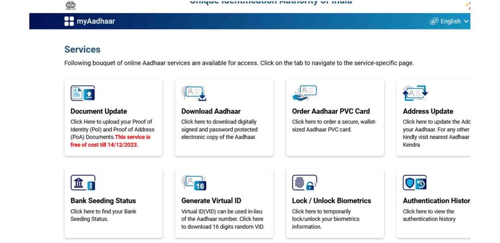500x243 pixels.
Task: Open the Address Update heading
Action: pyautogui.click(x=428, y=111)
